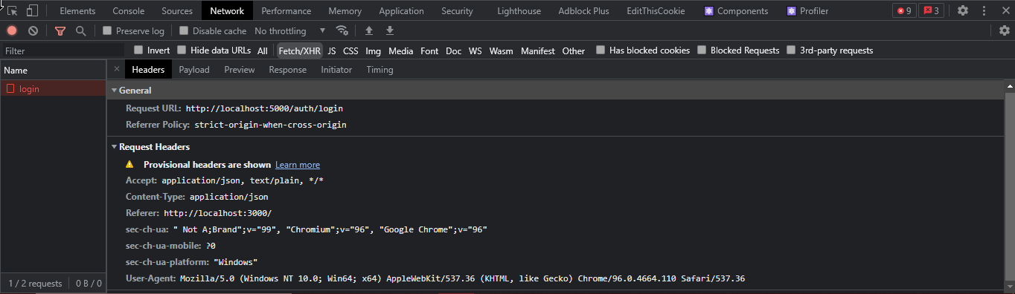Stop recording network log
This screenshot has height=294, width=1015.
(x=12, y=30)
